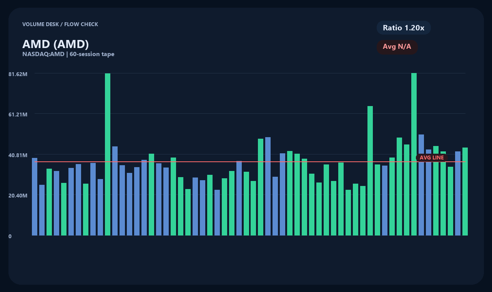
Task: Click the Ratio 1.20x badge
Action: point(404,28)
